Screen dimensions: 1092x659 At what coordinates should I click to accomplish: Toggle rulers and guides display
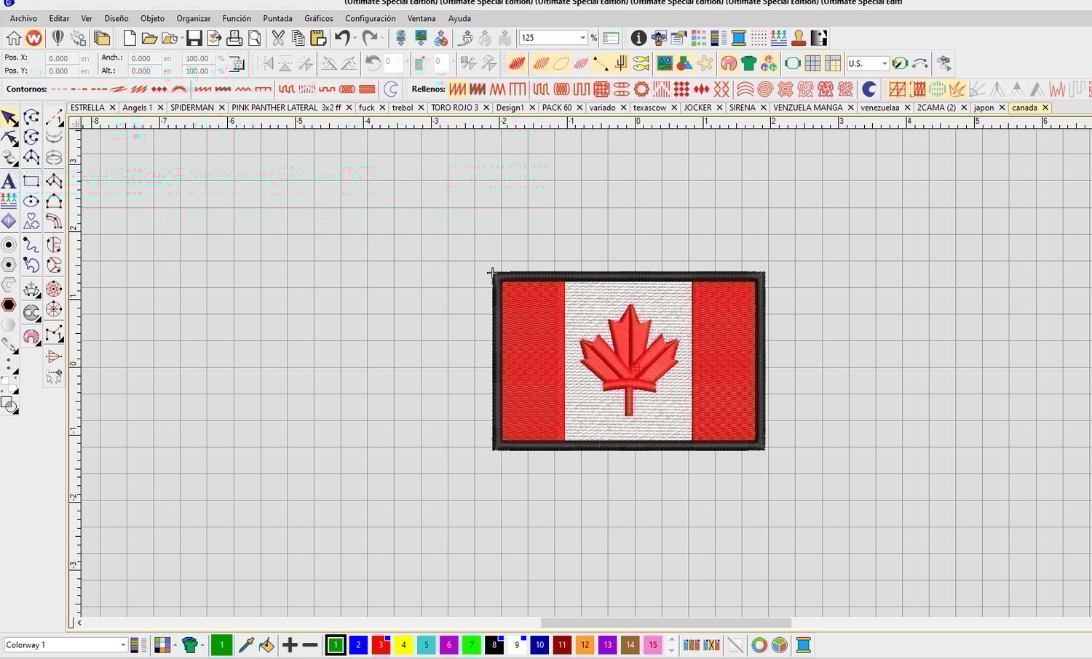[x=834, y=63]
